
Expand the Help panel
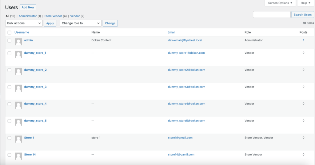point(305,3)
